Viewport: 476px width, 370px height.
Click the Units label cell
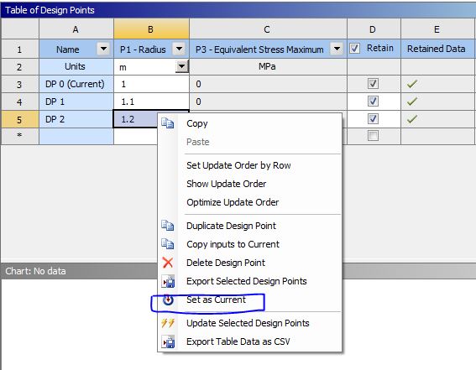76,66
